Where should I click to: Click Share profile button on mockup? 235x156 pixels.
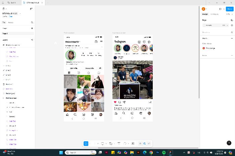click(x=90, y=68)
